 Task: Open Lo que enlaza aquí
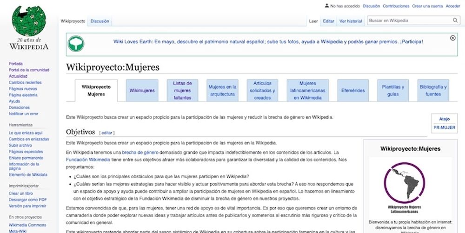pos(26,133)
